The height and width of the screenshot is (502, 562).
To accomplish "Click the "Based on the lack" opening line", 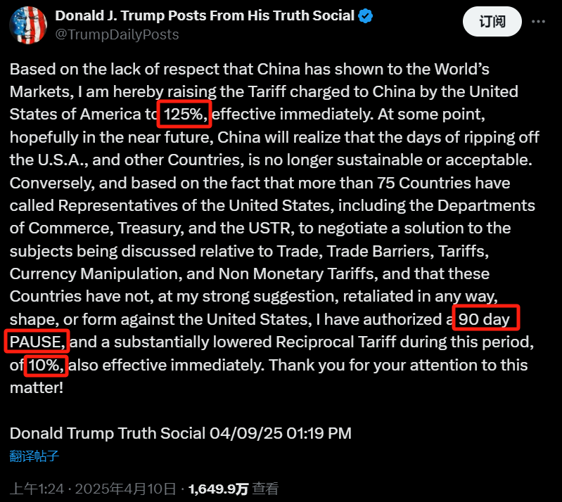I will click(67, 69).
